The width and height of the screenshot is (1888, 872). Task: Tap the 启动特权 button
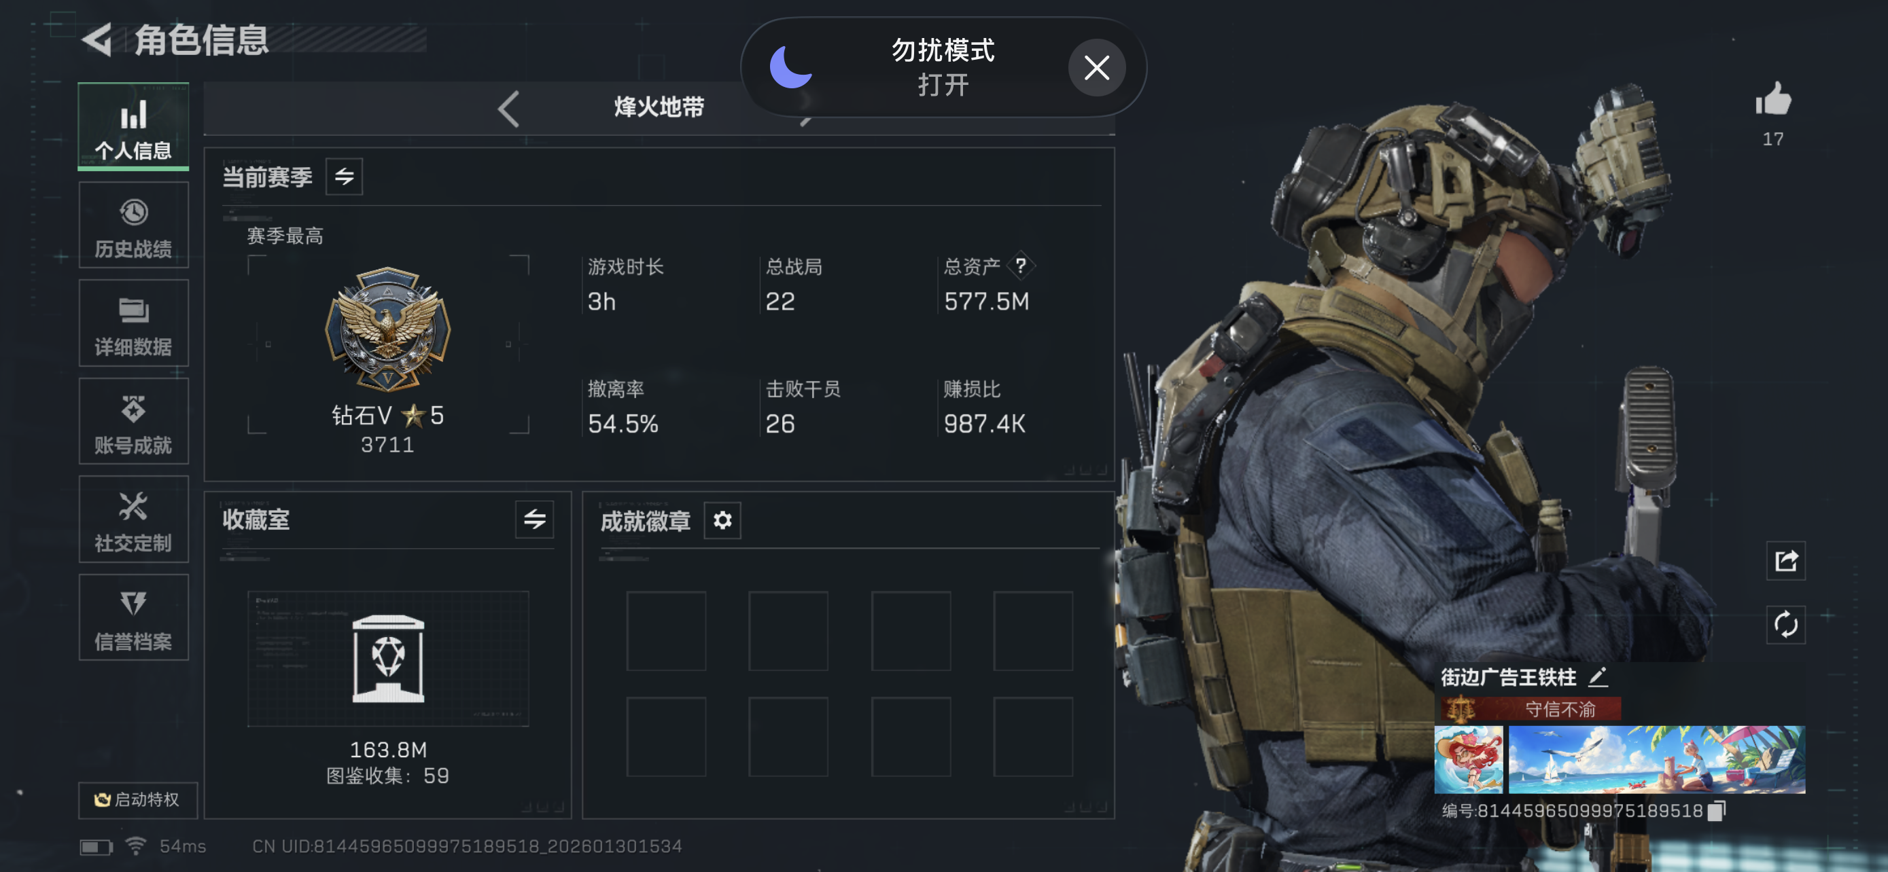point(138,799)
